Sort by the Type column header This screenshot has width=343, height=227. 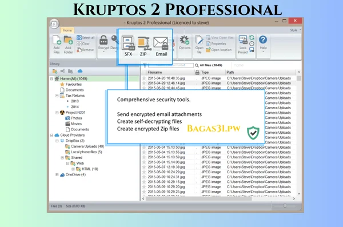[x=212, y=72]
